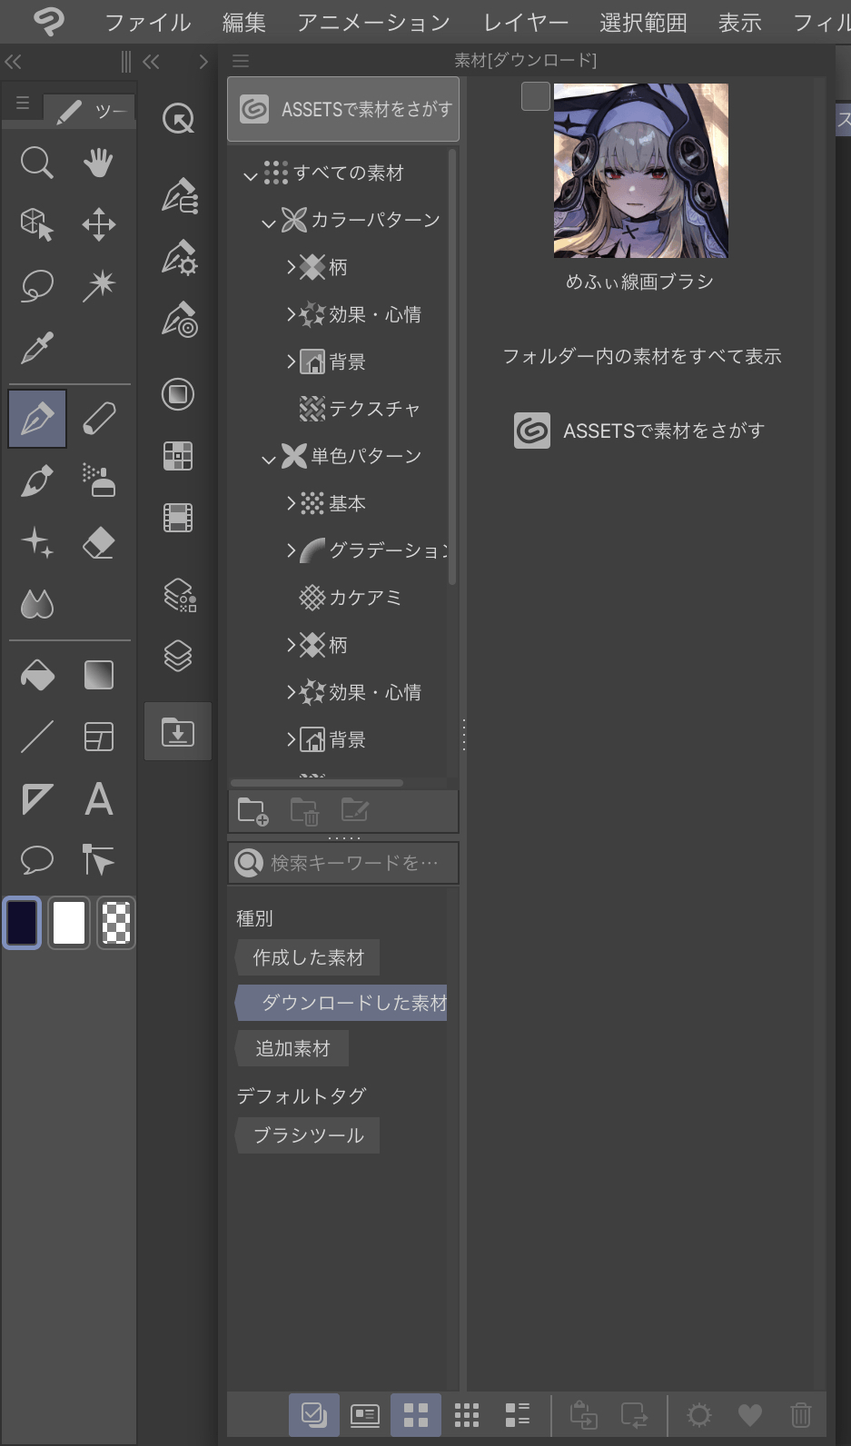Select the Move layer tool
The image size is (851, 1446).
coord(98,224)
